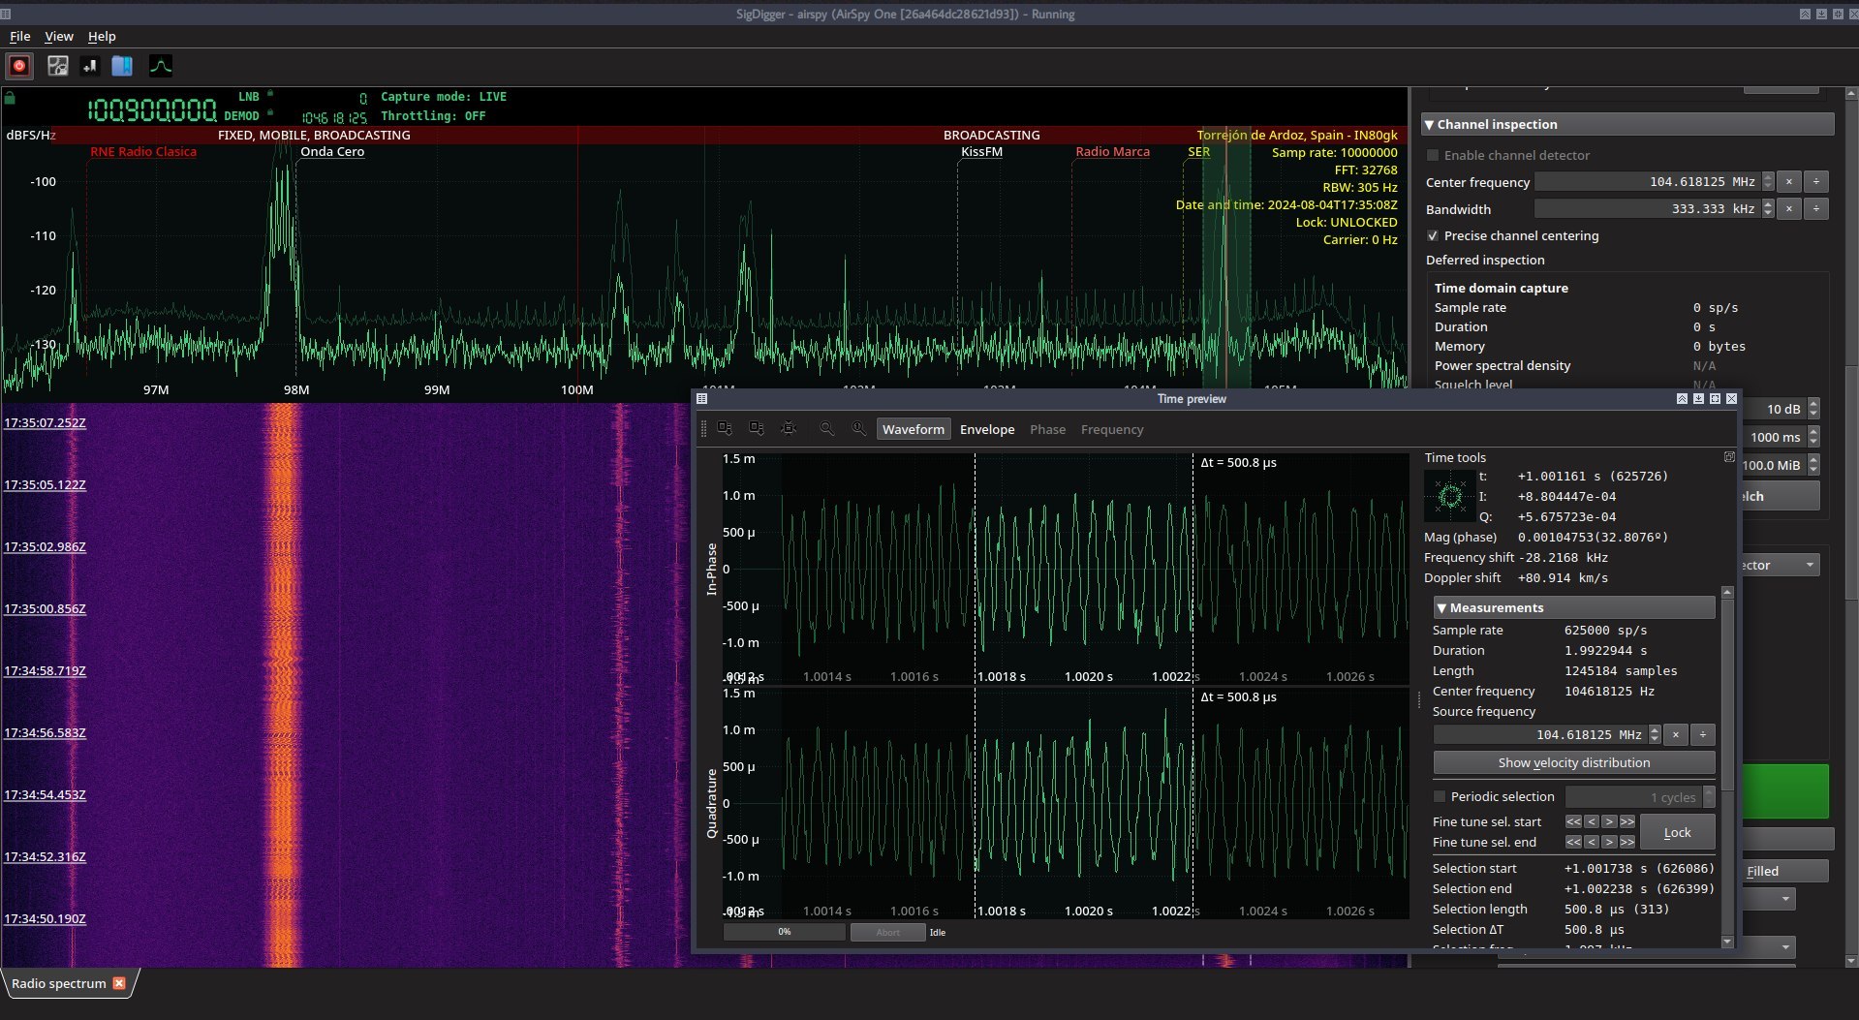The height and width of the screenshot is (1020, 1859).
Task: Click the Center frequency input field
Action: click(x=1647, y=182)
